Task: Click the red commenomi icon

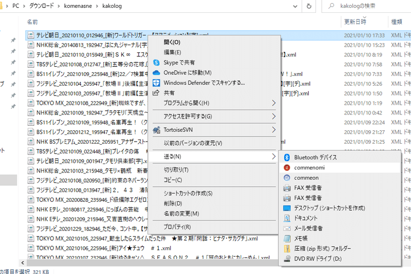Action: coord(287,167)
